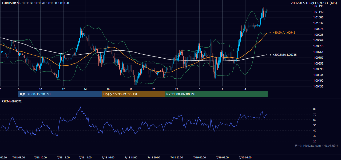This screenshot has height=160, width=341.
Task: Click the ロンドン 15:30-21:00 JST session bar
Action: 133,94
